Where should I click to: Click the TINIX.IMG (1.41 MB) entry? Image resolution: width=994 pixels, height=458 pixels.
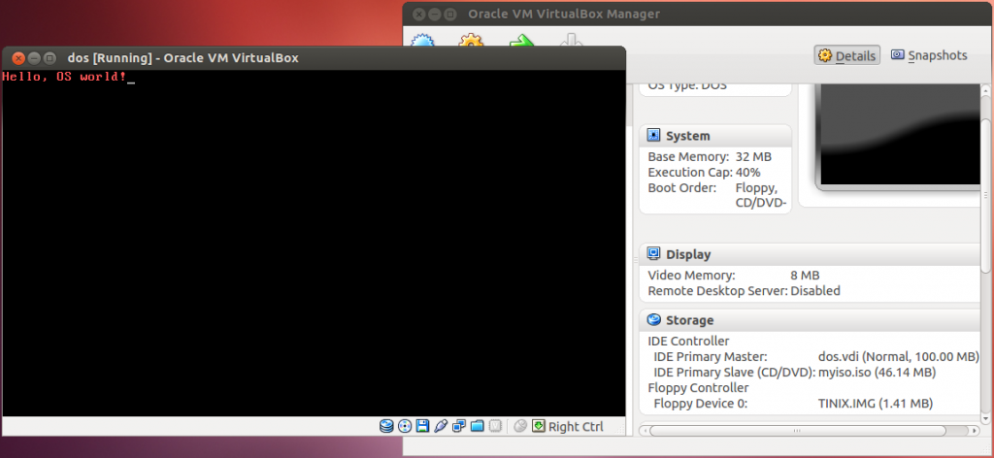tap(875, 404)
